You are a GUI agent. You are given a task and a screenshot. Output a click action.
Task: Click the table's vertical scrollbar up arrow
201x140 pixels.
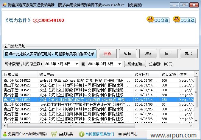(196, 74)
